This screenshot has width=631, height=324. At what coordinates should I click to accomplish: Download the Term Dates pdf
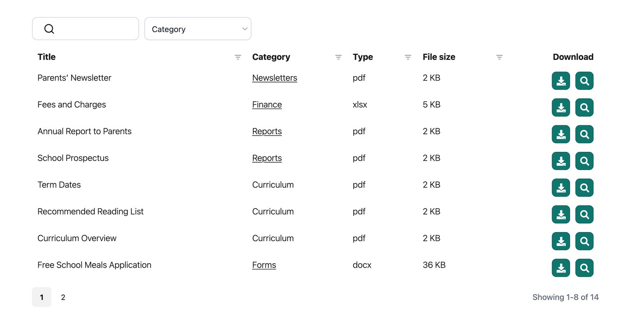561,188
